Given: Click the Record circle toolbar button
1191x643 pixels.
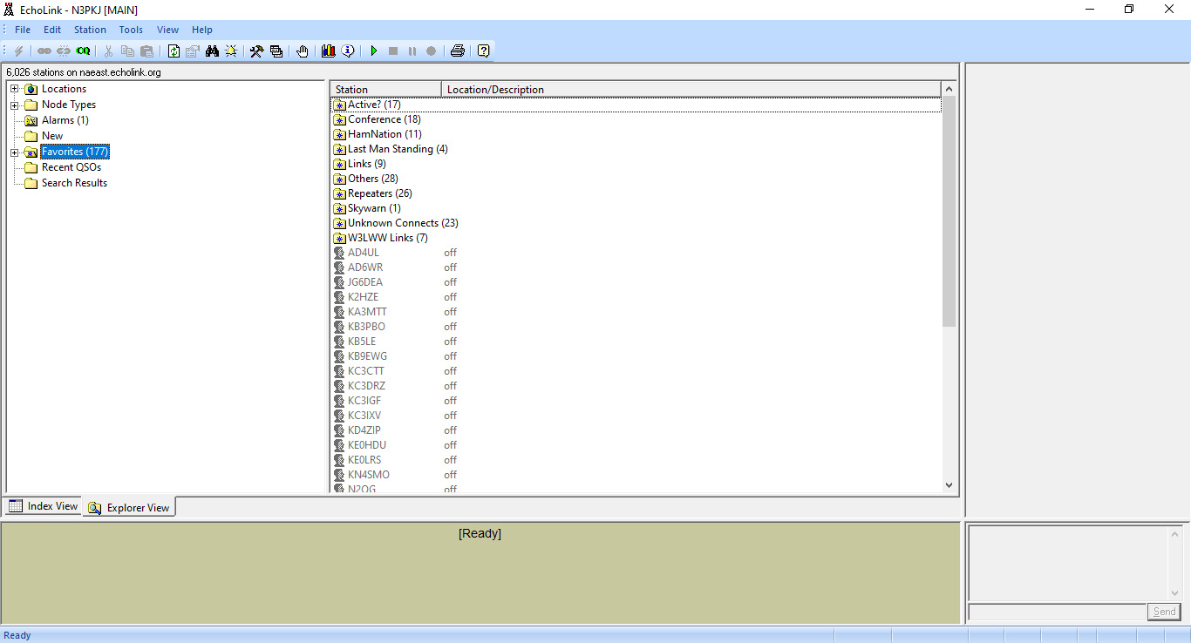Looking at the screenshot, I should (x=431, y=51).
